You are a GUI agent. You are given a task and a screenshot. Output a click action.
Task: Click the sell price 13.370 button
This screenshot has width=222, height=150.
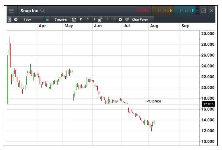(163, 11)
